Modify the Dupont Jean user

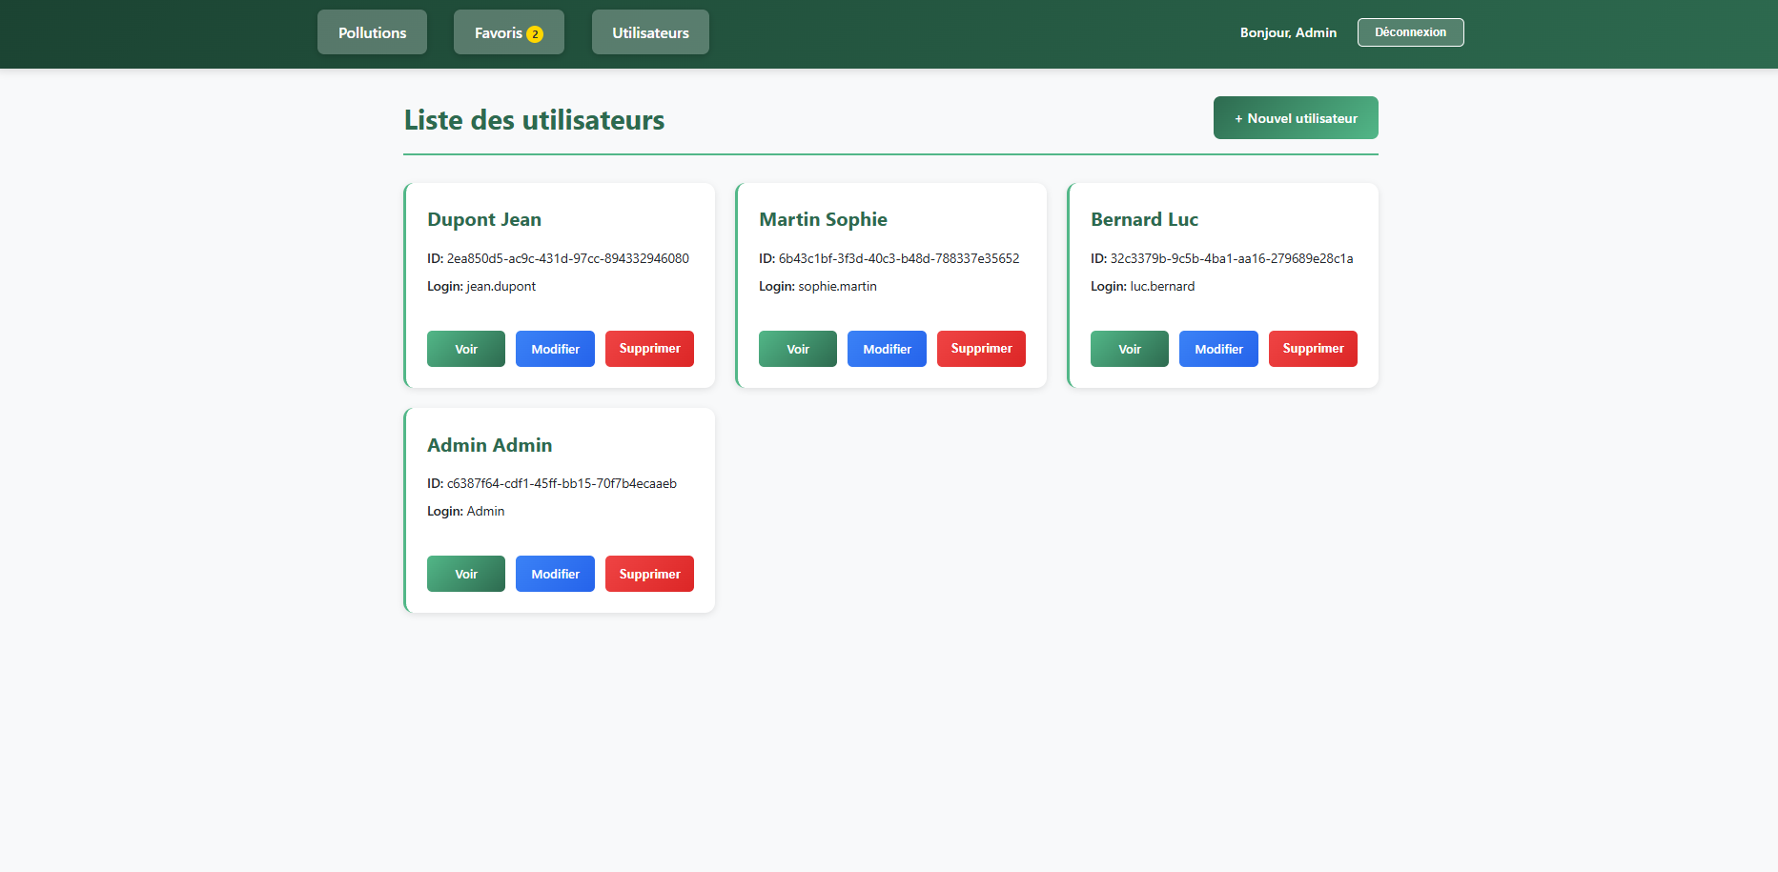coord(555,349)
